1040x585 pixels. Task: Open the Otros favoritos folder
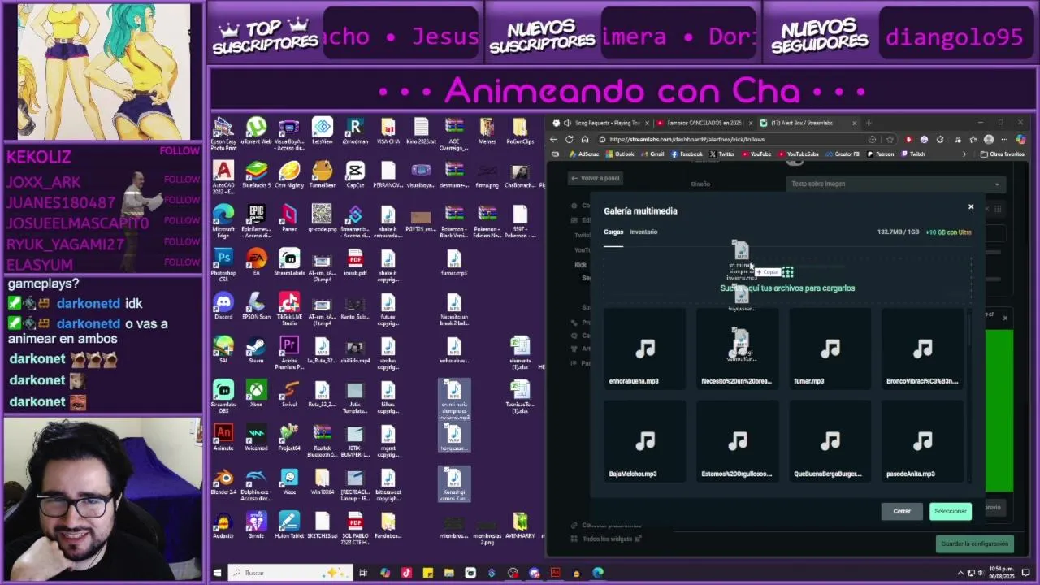coord(1003,154)
